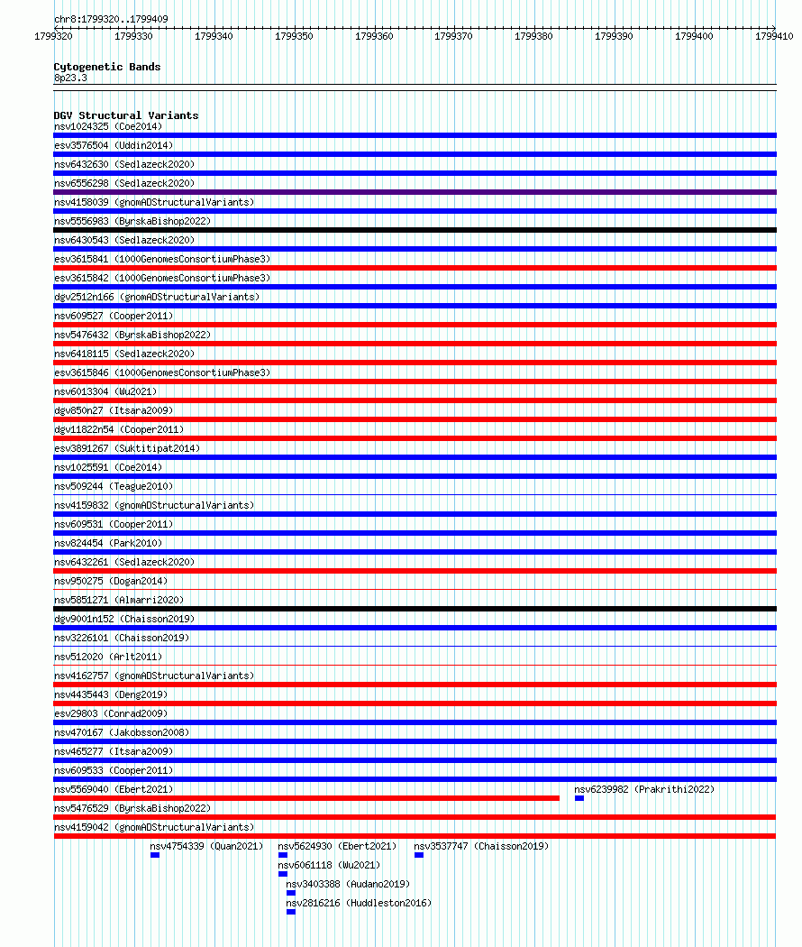Click esv3615846 (1000GenomesConsortiumPhase3) label
The height and width of the screenshot is (947, 802).
click(x=162, y=372)
